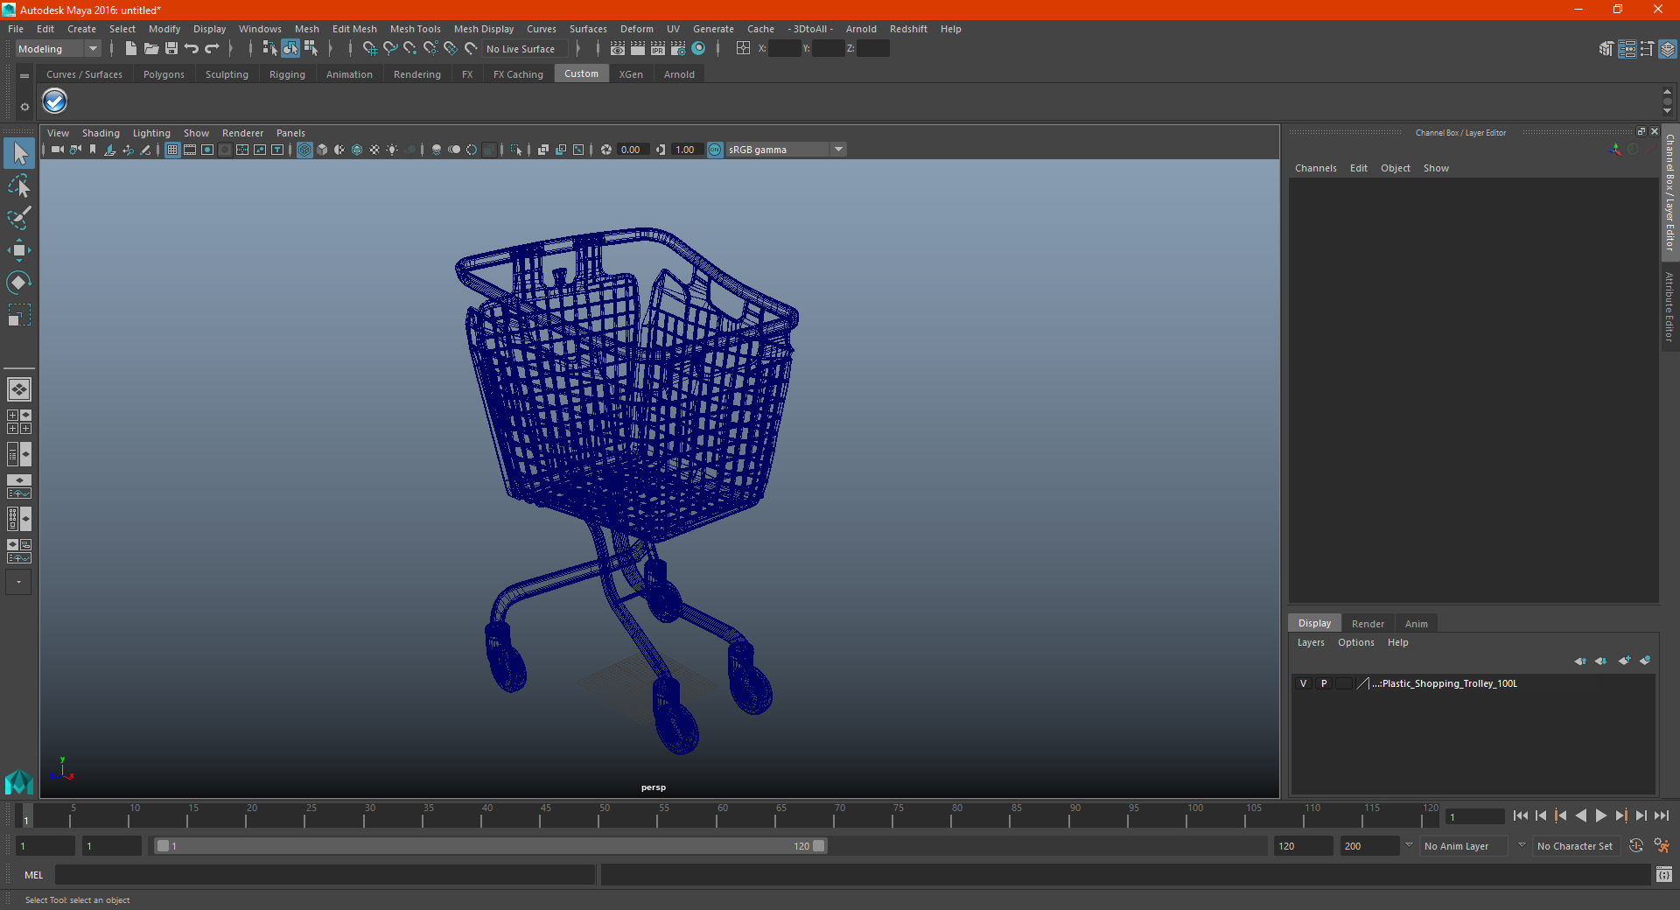Toggle smooth shade all in viewport
This screenshot has width=1680, height=910.
tap(322, 150)
